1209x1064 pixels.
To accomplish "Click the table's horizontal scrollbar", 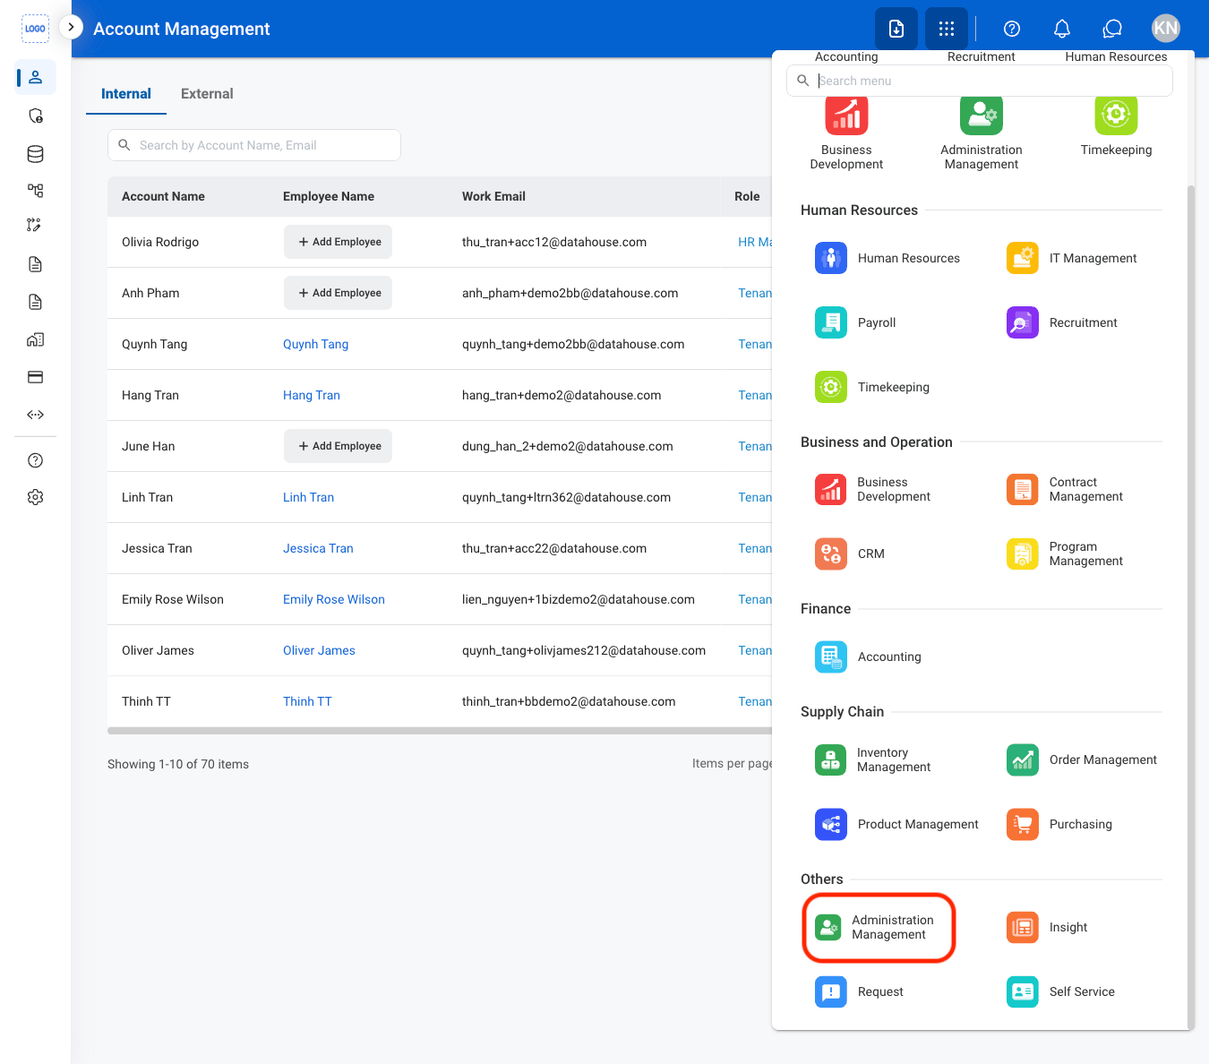I will tap(440, 731).
